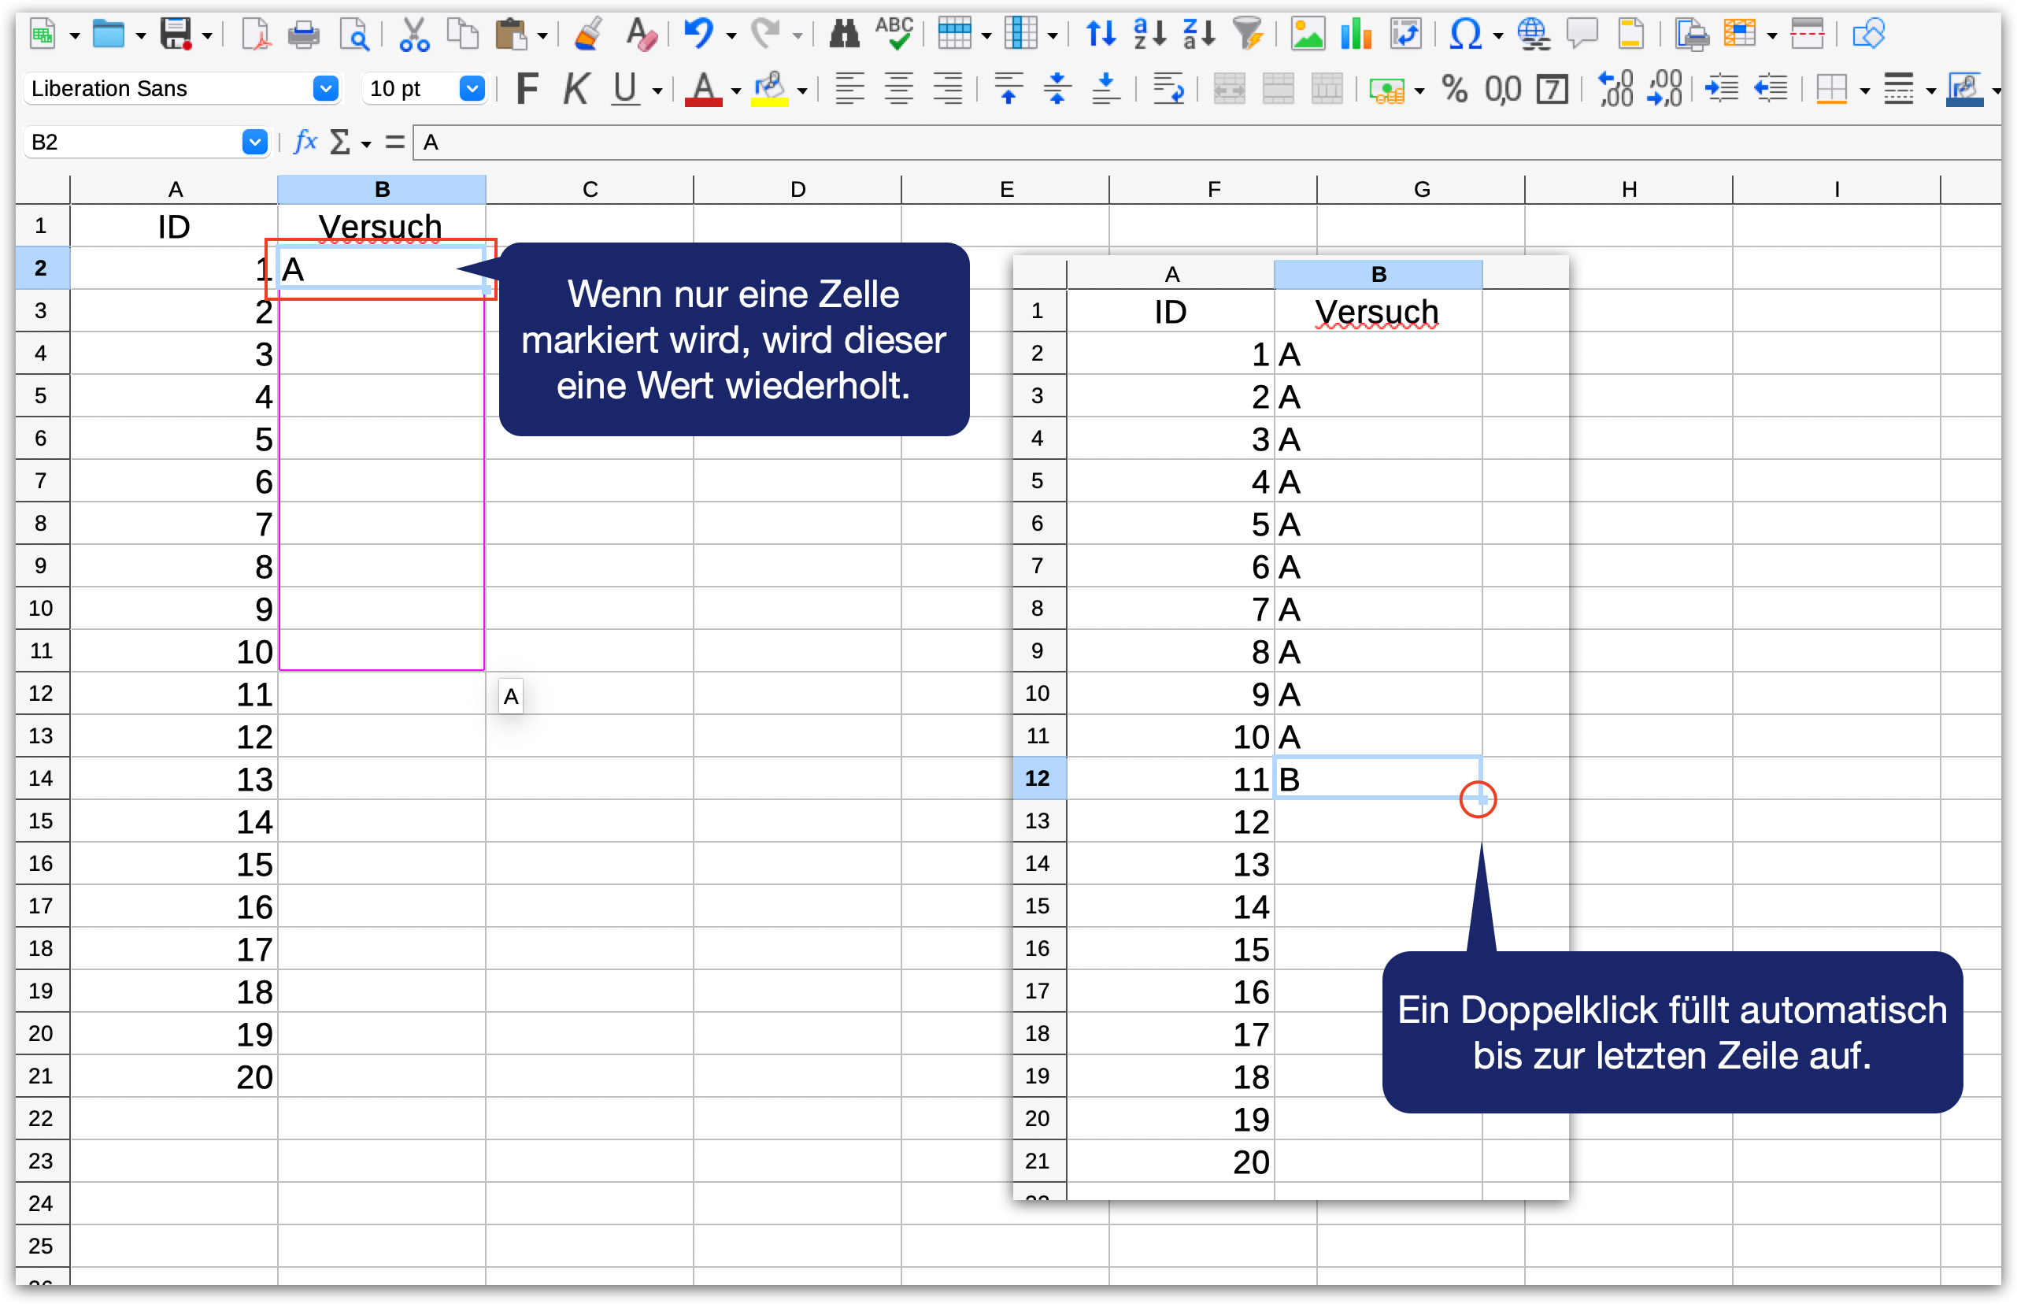Toggle bold formatting F button
Image resolution: width=2017 pixels, height=1304 pixels.
527,88
